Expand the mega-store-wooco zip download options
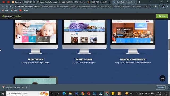 27,87
